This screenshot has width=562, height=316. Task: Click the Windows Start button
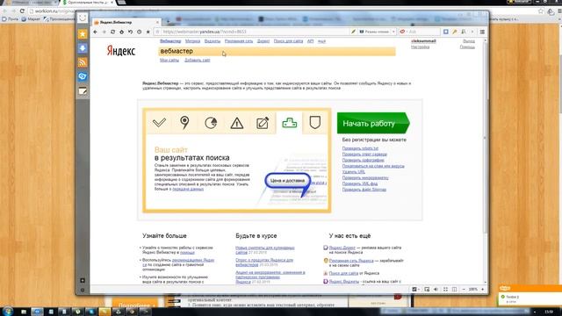pyautogui.click(x=8, y=311)
